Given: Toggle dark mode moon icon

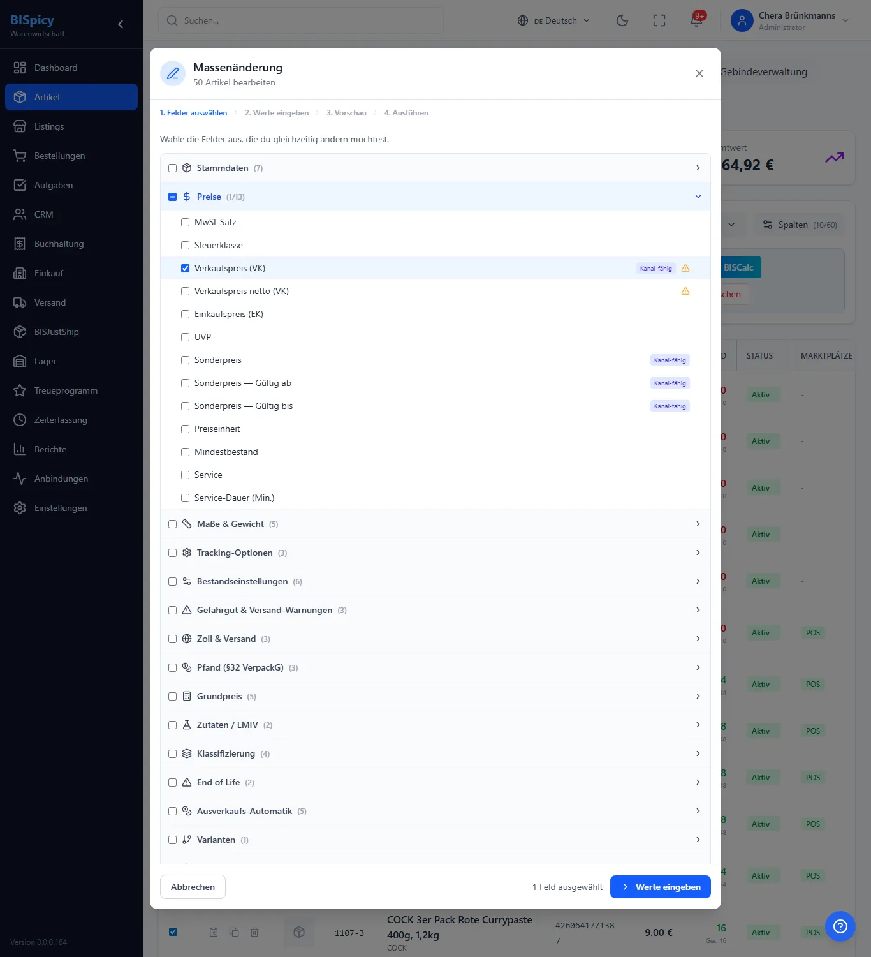Looking at the screenshot, I should [622, 20].
